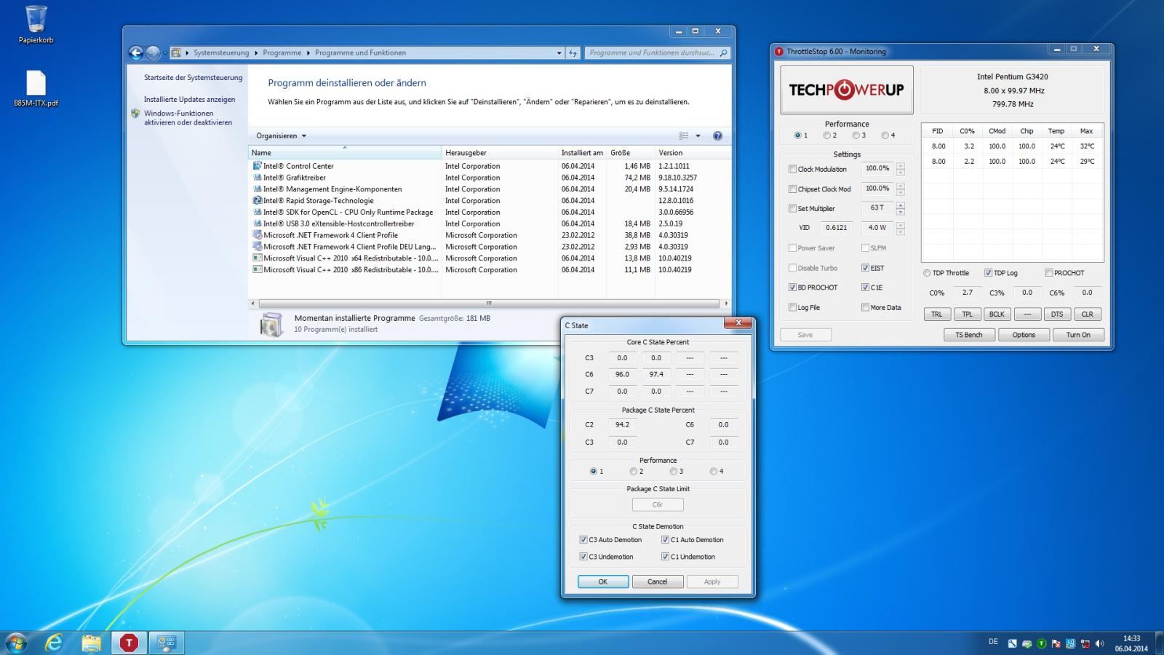1164x655 pixels.
Task: Enable the Chipset Clock Mod checkbox
Action: (x=792, y=189)
